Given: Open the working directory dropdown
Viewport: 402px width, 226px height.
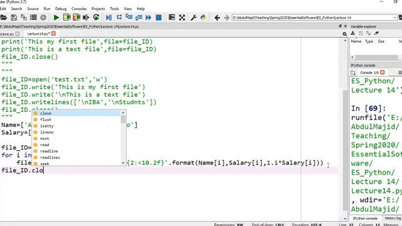Looking at the screenshot, I should 394,18.
